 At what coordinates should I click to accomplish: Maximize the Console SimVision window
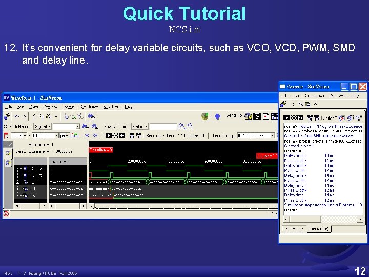point(354,87)
